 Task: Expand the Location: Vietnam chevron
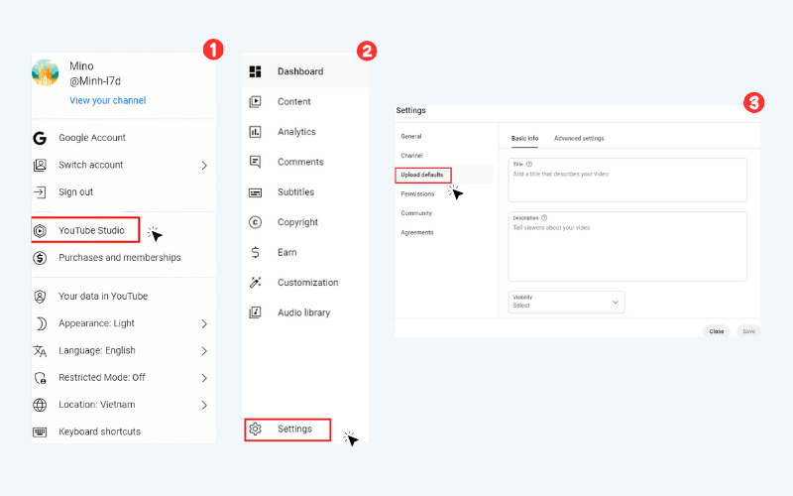(x=204, y=405)
